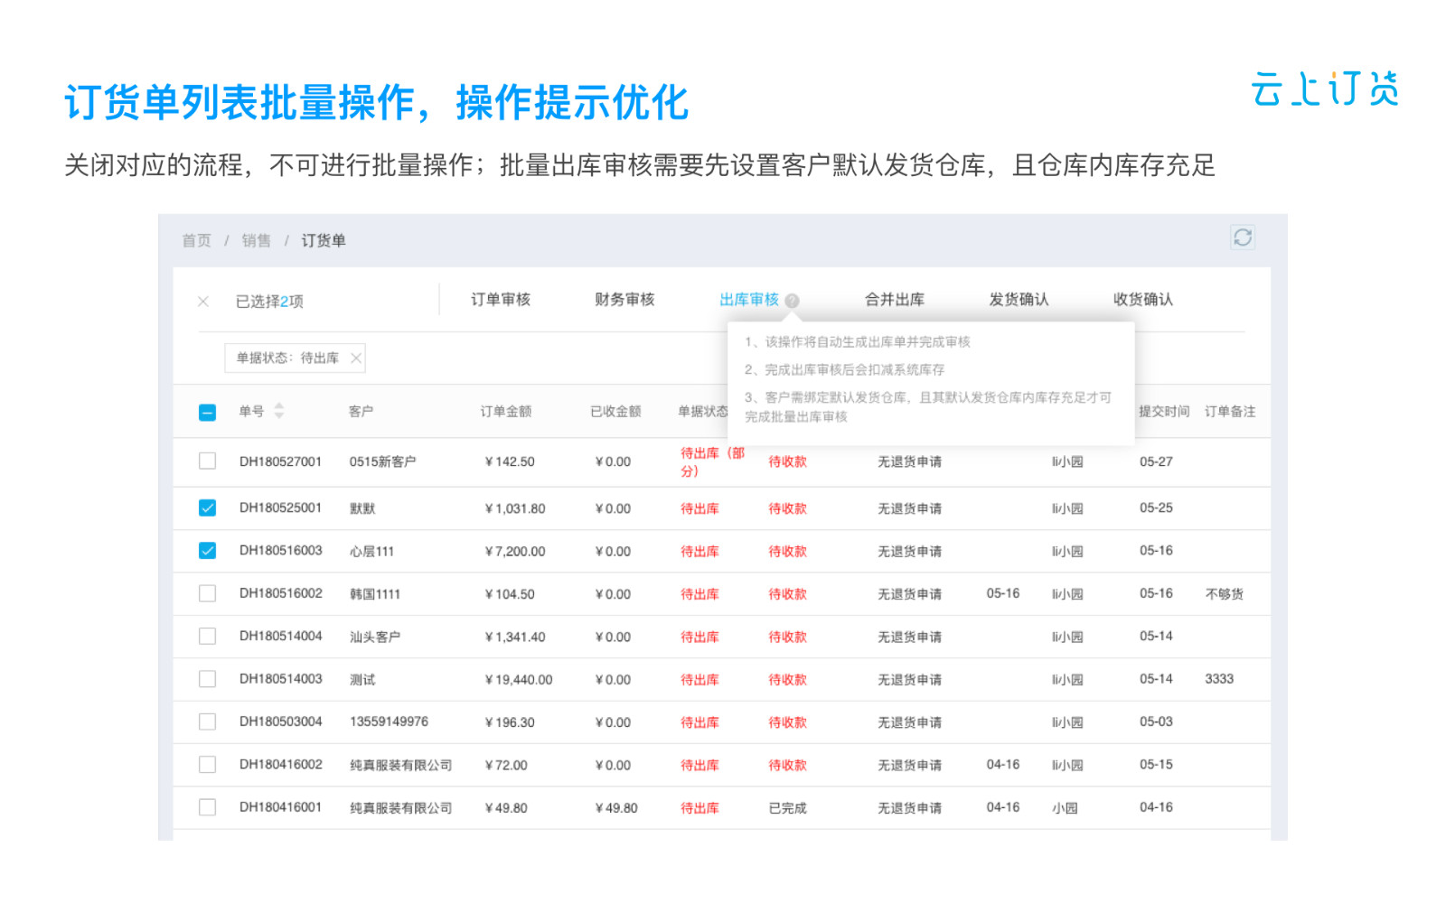Image resolution: width=1446 pixels, height=903 pixels.
Task: Open order number DH180416001
Action: click(x=280, y=807)
